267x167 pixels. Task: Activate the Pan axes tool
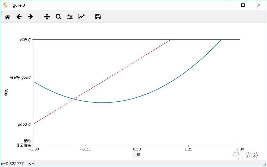coord(47,17)
